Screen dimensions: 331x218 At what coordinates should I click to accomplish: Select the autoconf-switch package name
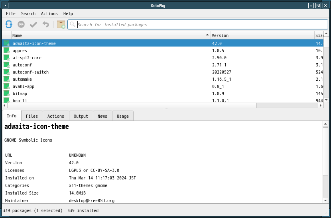click(x=31, y=72)
